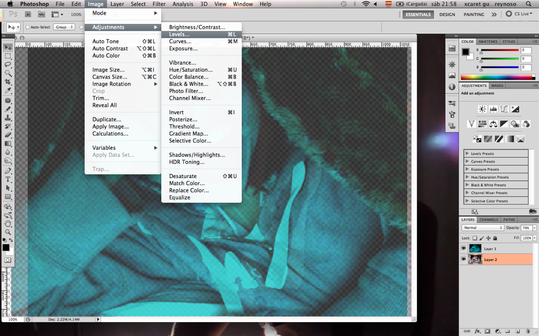Click the Color Balance scales adjustment icon

pos(493,124)
